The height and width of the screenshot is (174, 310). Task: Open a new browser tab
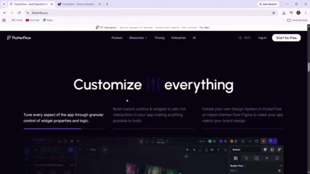coord(107,4)
